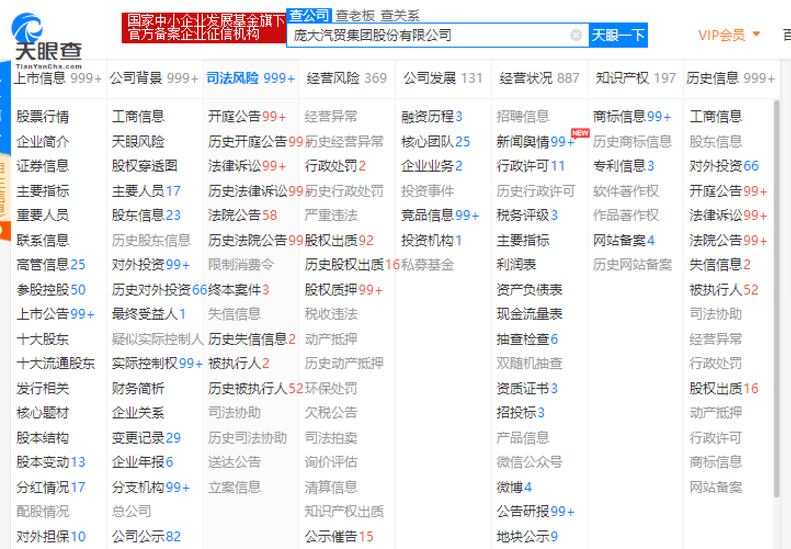The image size is (791, 549).
Task: Open the 司法风险 category tab
Action: [x=251, y=78]
